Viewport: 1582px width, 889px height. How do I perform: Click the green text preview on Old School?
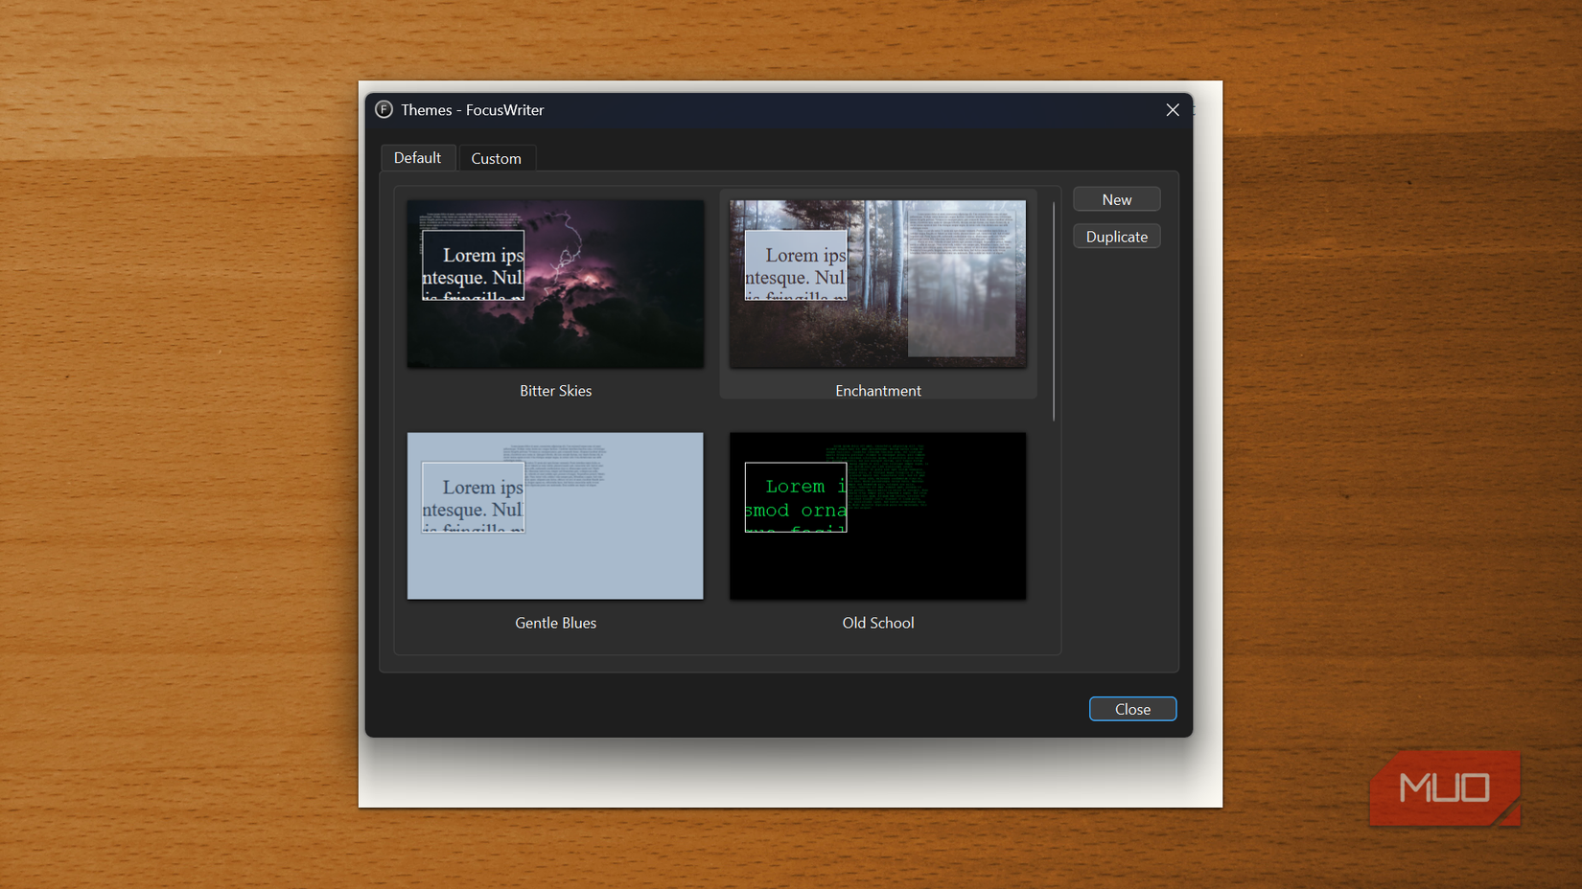[x=796, y=496]
